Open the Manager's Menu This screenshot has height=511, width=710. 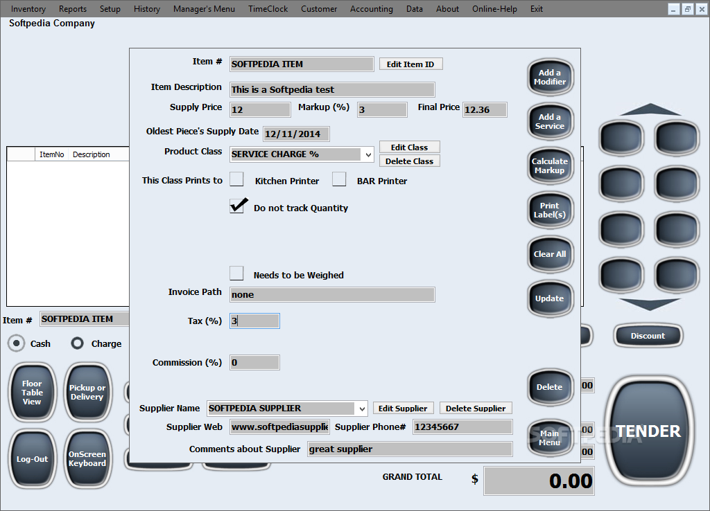point(204,8)
